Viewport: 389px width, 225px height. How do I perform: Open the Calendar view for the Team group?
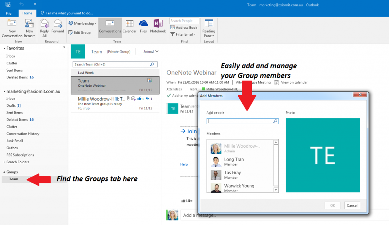coord(130,27)
